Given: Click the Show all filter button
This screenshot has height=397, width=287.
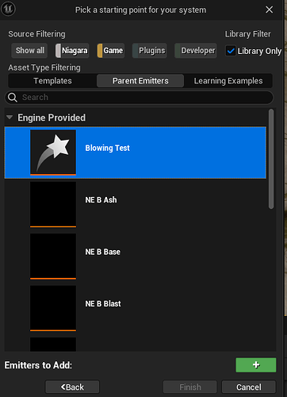Looking at the screenshot, I should click(x=29, y=51).
